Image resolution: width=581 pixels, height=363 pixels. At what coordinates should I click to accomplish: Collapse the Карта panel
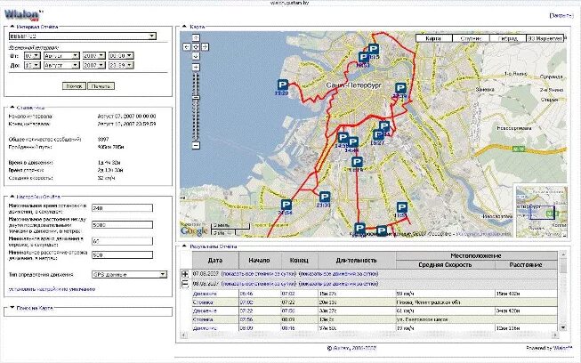[x=184, y=27]
